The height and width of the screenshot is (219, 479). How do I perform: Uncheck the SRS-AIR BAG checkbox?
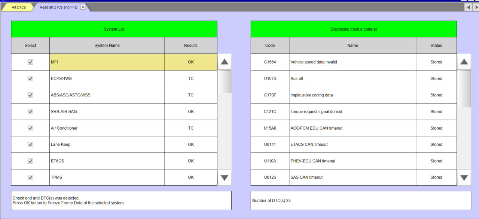click(30, 111)
